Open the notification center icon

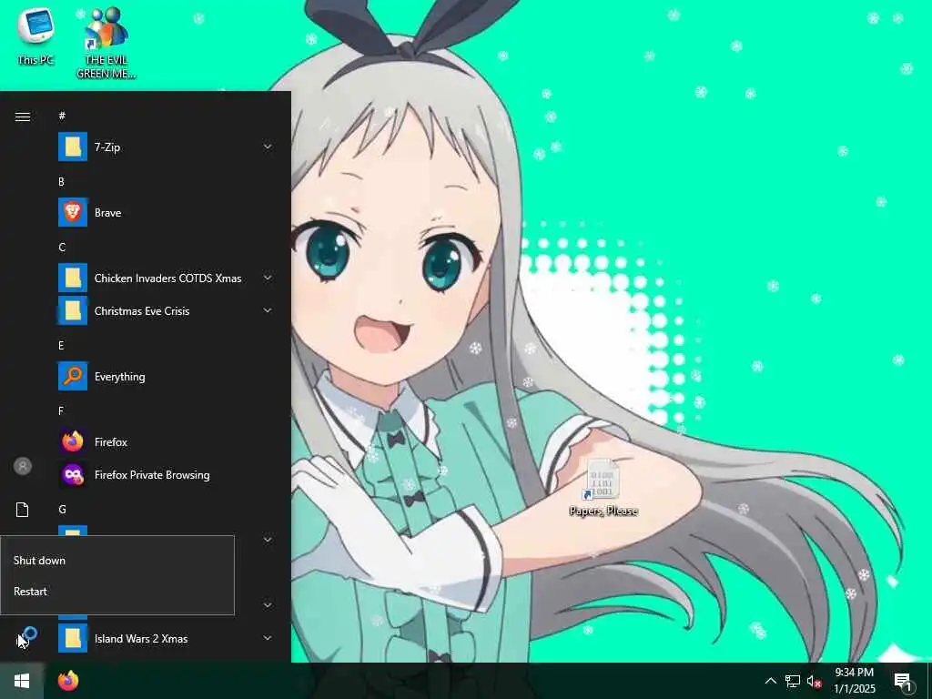point(904,682)
